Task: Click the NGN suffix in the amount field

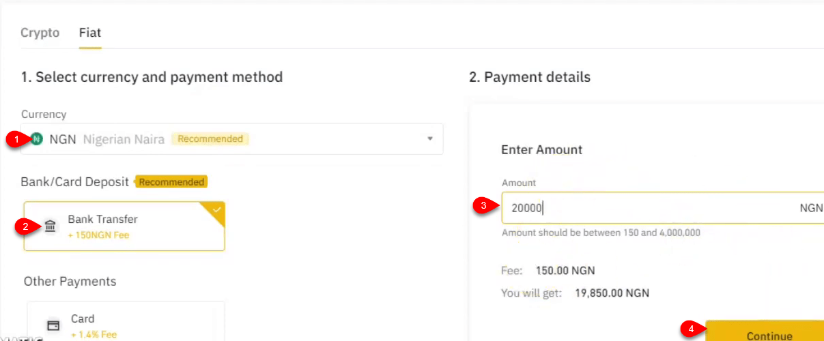Action: pyautogui.click(x=811, y=208)
